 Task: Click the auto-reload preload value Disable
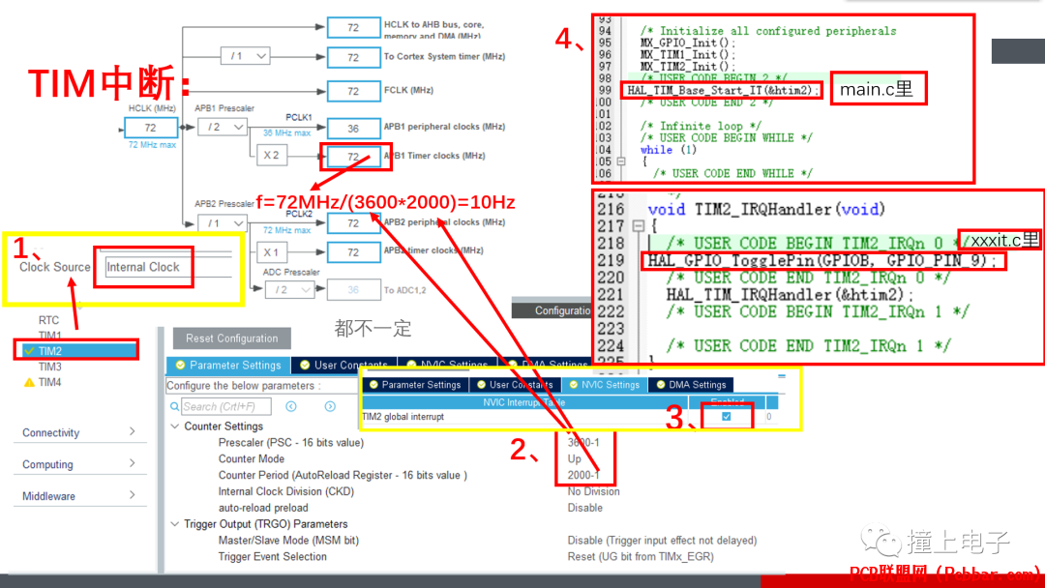point(585,508)
